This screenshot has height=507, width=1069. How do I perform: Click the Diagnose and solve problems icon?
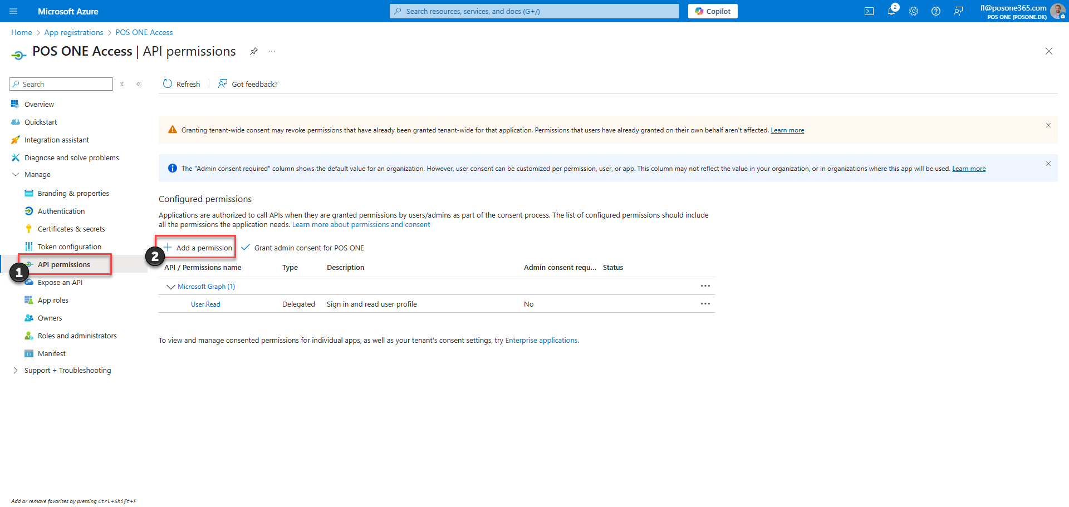click(15, 157)
